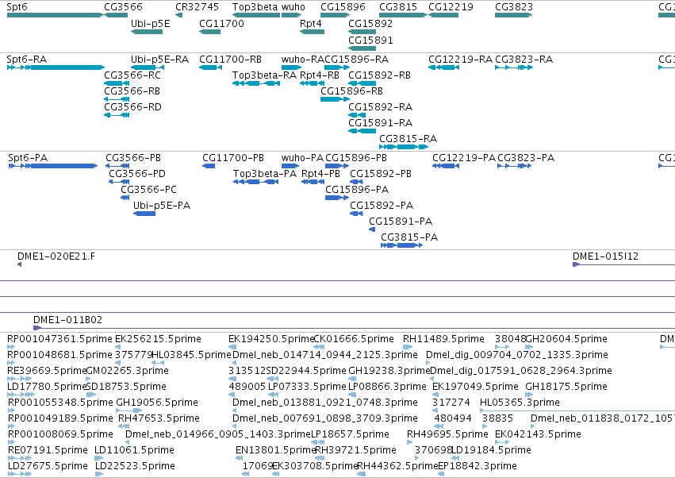Screen dimensions: 675x478
Task: Click the RE07191.5prime EST label
Action: pos(48,450)
